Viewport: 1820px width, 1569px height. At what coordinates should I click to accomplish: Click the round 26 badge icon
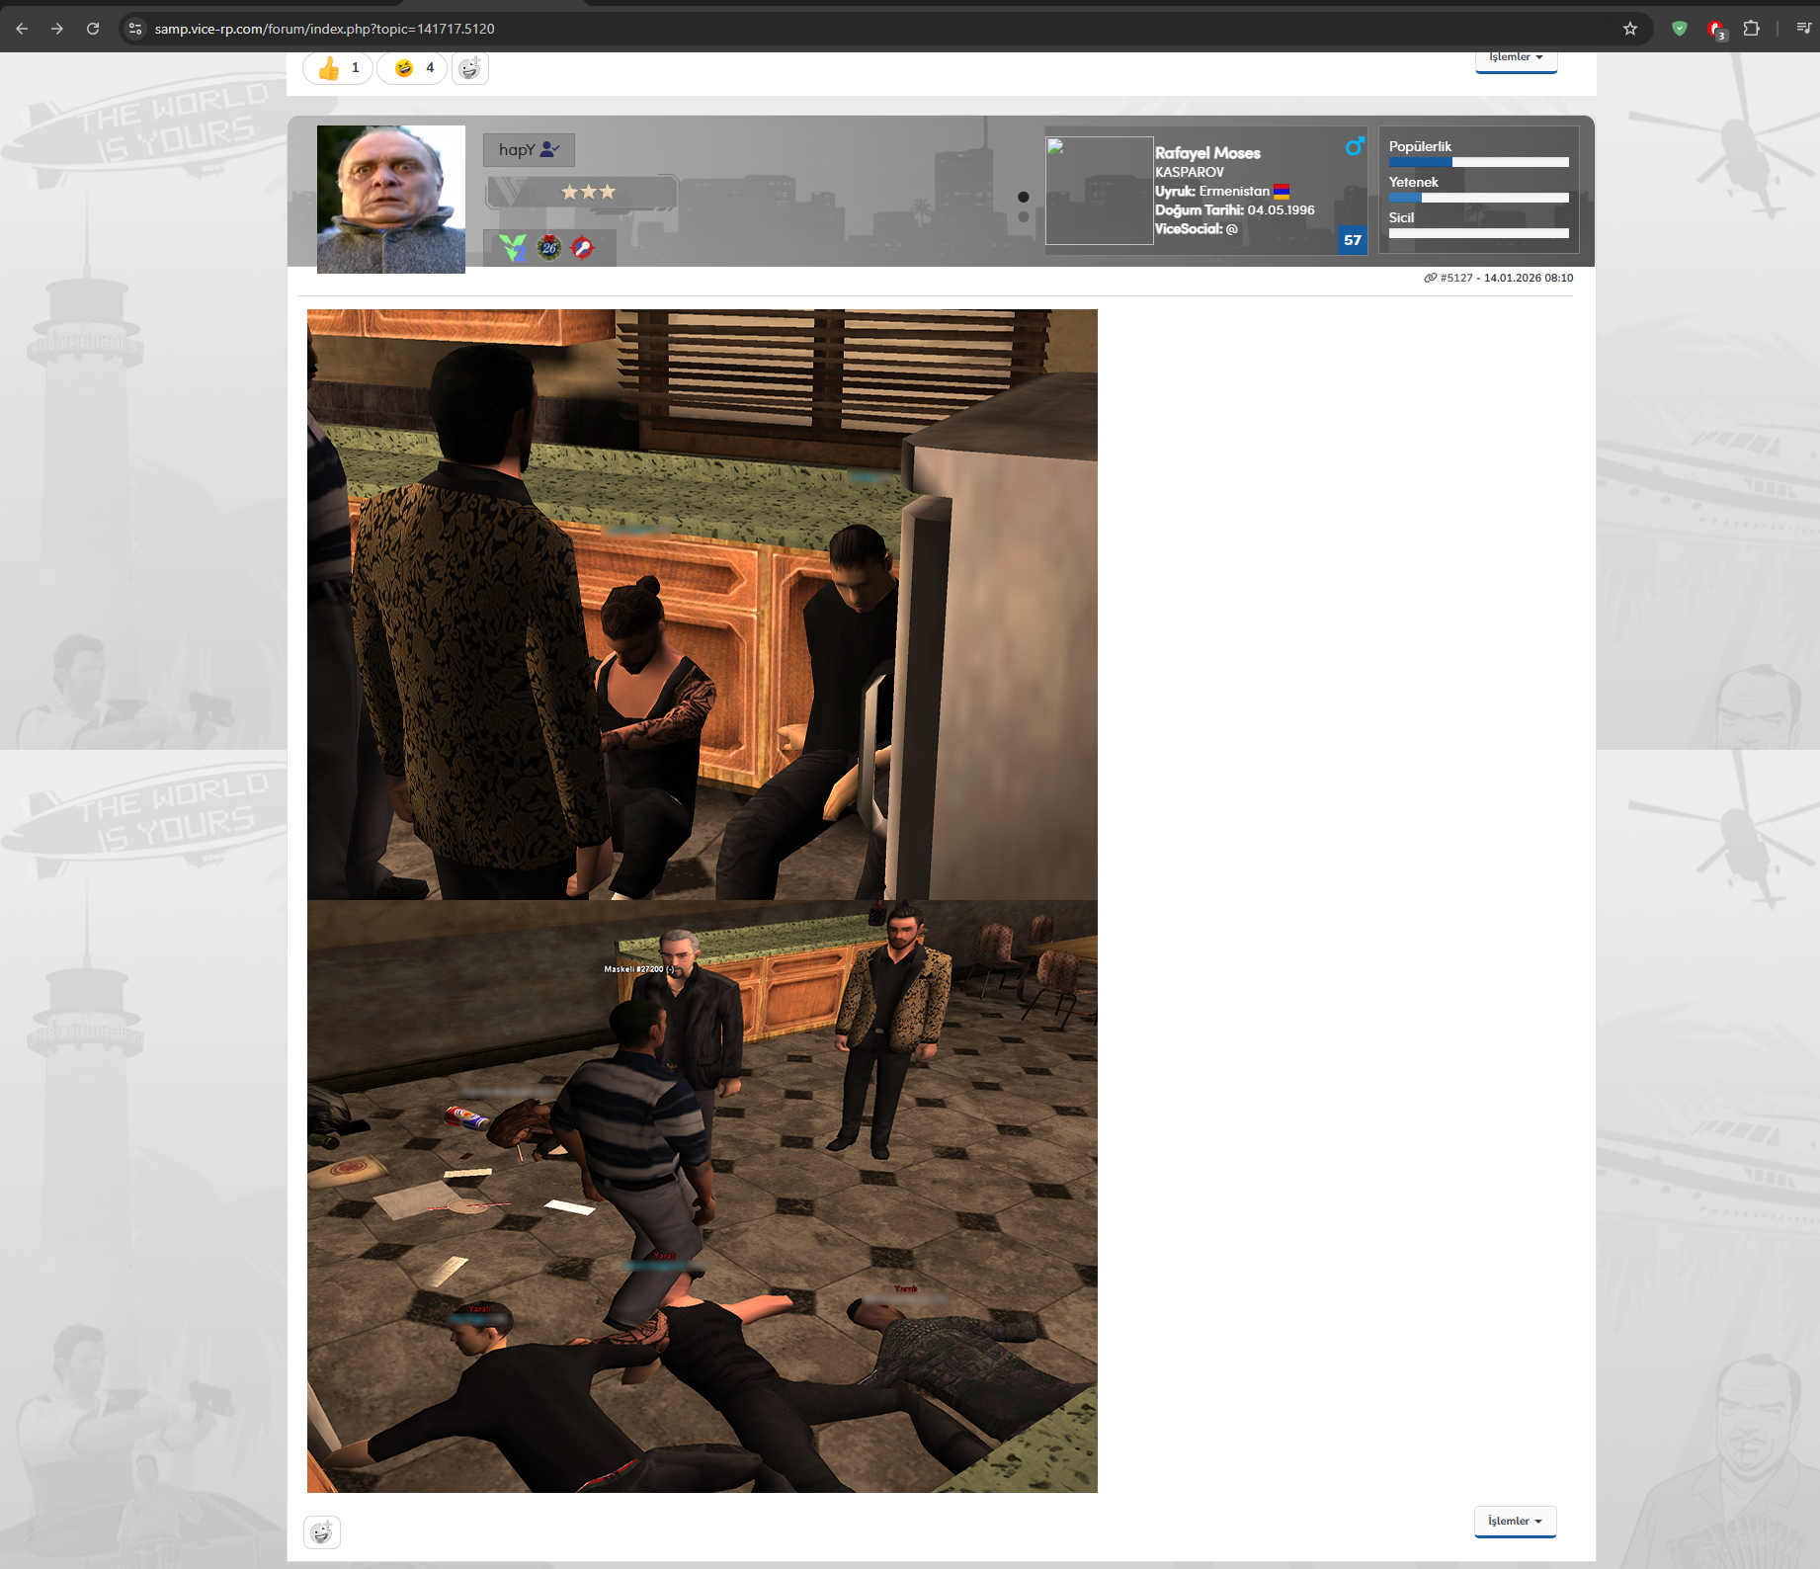coord(549,248)
